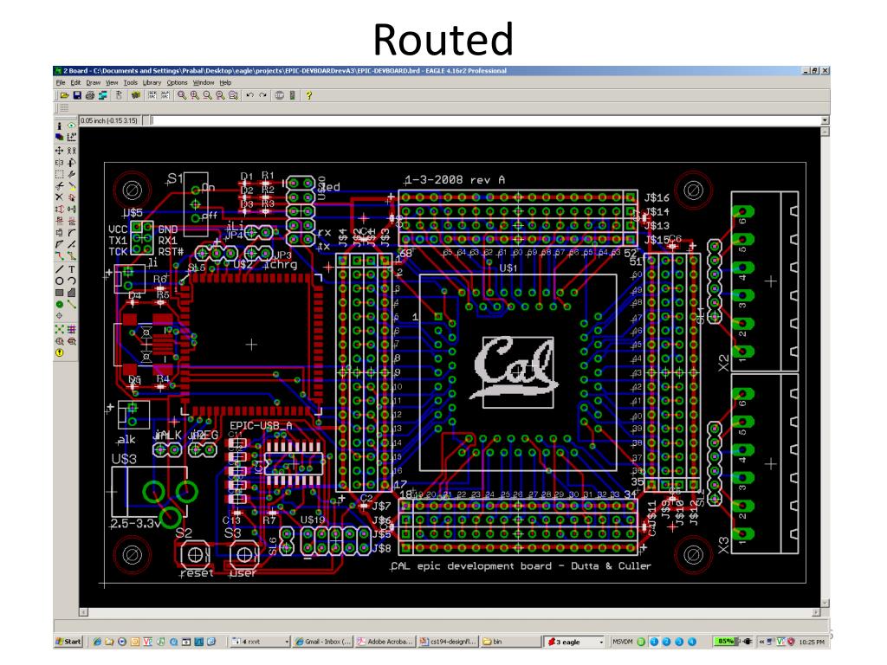
Task: Select the Via (green circle) tool
Action: (59, 304)
